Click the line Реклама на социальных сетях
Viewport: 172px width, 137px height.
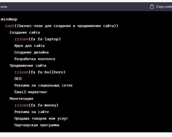(x=43, y=85)
